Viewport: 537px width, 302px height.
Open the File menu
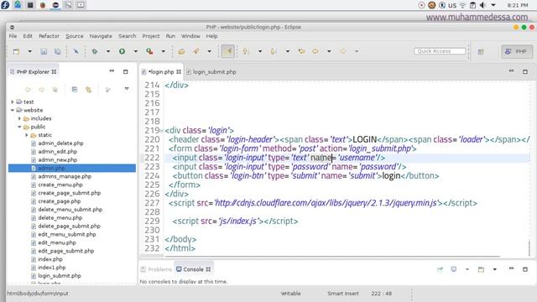point(13,36)
